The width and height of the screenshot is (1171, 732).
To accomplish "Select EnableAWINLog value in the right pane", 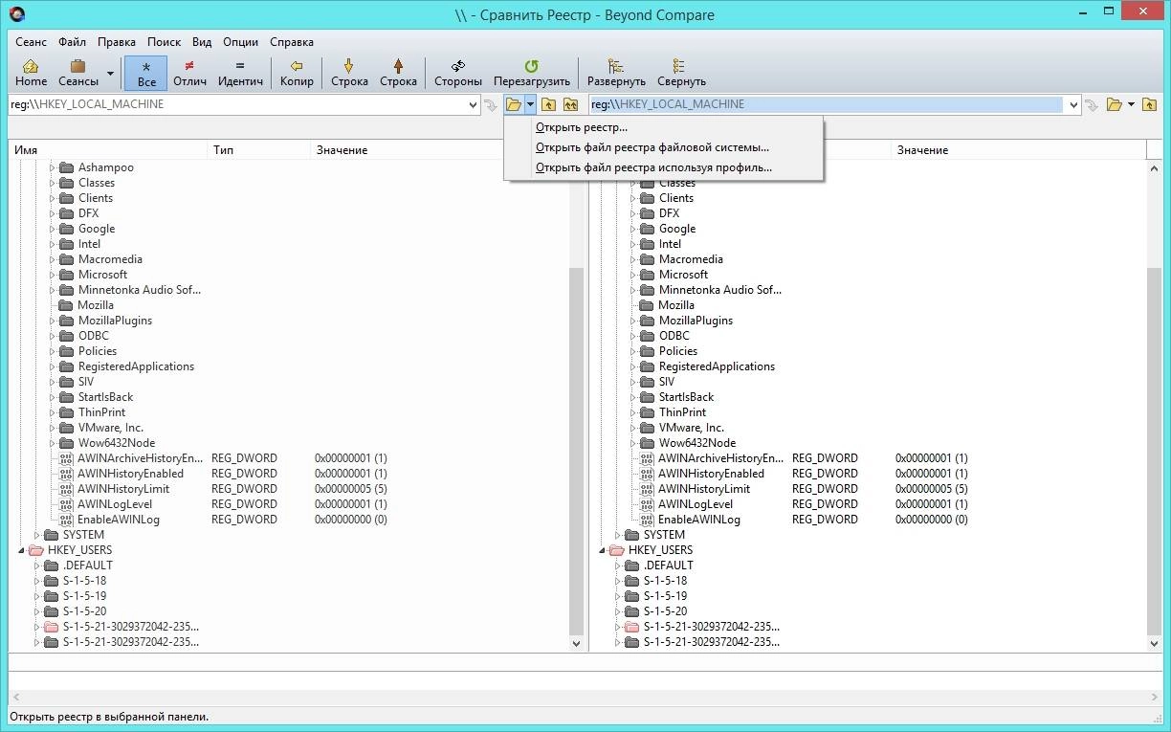I will click(x=699, y=520).
